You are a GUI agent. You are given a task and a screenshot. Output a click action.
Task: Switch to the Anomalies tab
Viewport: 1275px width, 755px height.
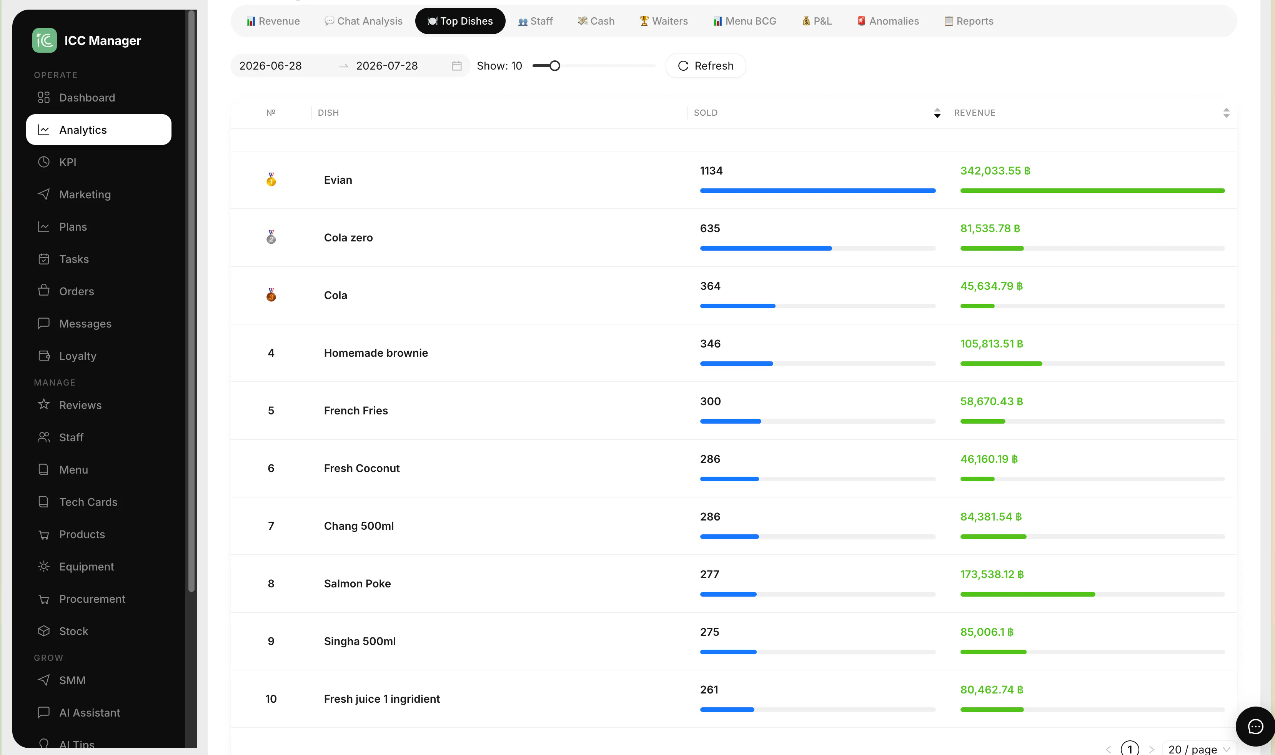888,21
